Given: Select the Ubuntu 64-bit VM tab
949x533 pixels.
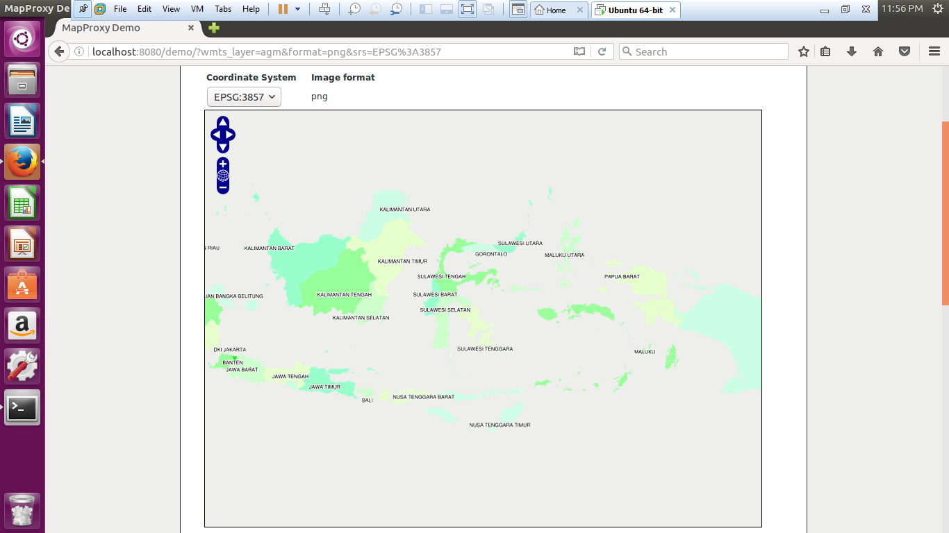Looking at the screenshot, I should point(636,10).
